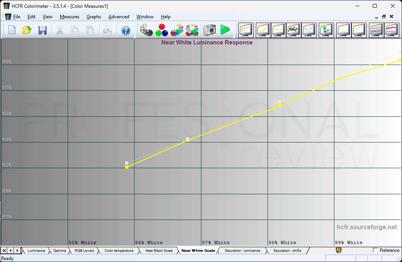Open the measures data table view icon
This screenshot has height=262, width=402.
click(x=246, y=30)
